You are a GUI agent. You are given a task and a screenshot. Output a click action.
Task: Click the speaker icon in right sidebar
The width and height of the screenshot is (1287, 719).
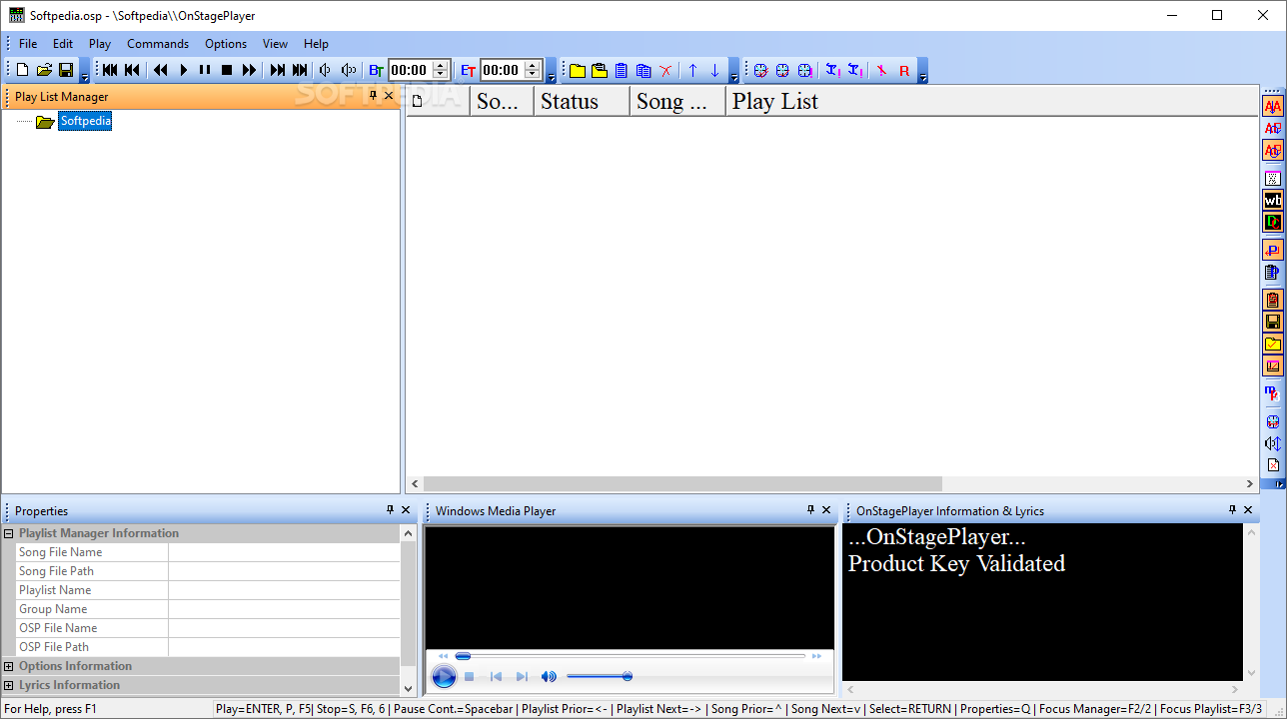click(1272, 443)
